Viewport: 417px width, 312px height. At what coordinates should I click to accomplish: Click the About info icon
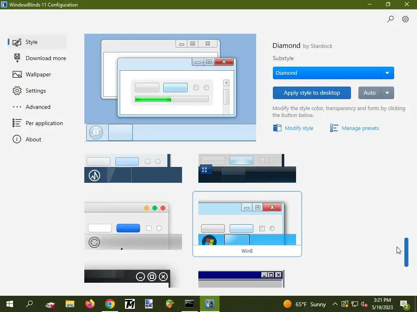coord(17,139)
